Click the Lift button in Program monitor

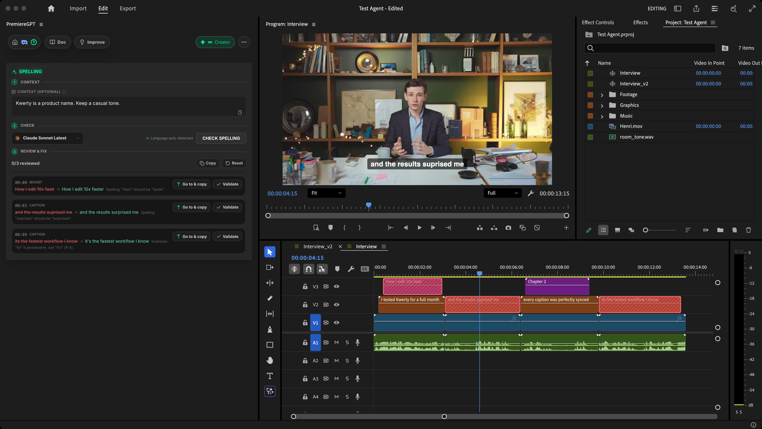tap(480, 228)
